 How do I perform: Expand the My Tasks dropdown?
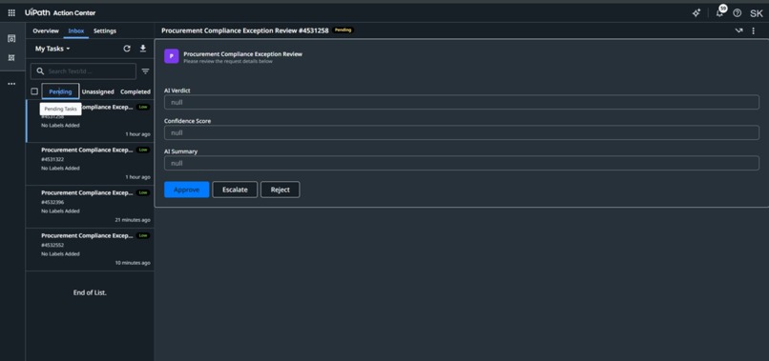tap(52, 49)
